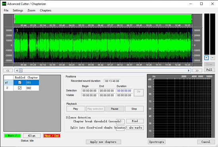The width and height of the screenshot is (218, 147).
Task: Click the top timeline label 13:25
Action: click(x=187, y=25)
